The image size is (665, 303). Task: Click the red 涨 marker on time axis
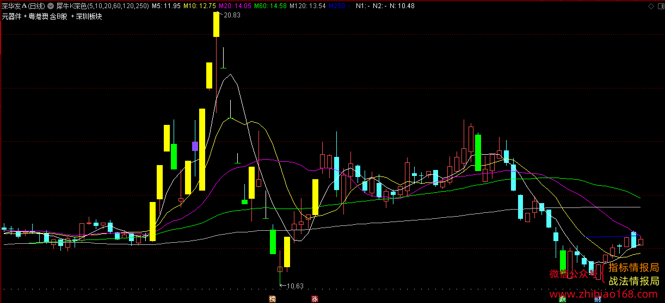click(x=315, y=299)
